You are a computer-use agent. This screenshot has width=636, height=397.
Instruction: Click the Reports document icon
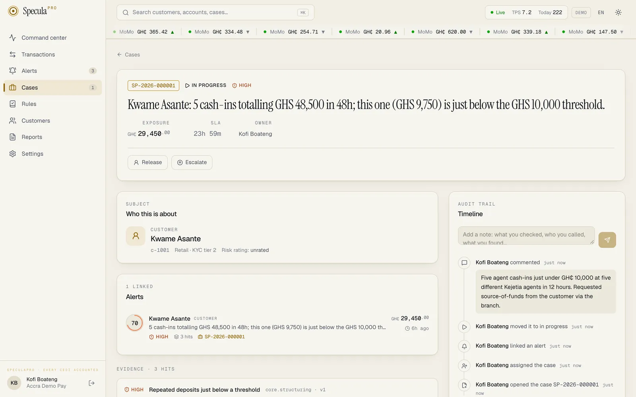pyautogui.click(x=13, y=137)
